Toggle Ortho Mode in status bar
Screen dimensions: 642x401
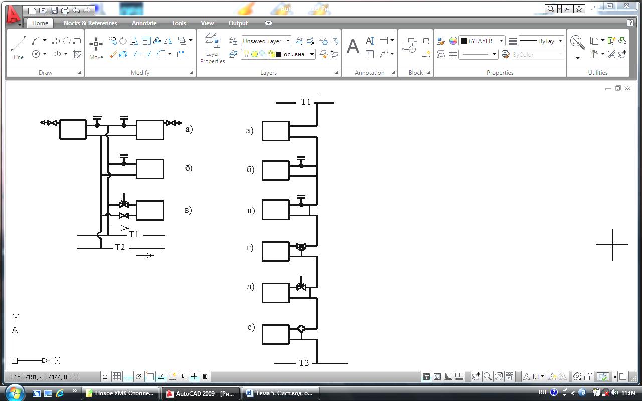point(128,376)
